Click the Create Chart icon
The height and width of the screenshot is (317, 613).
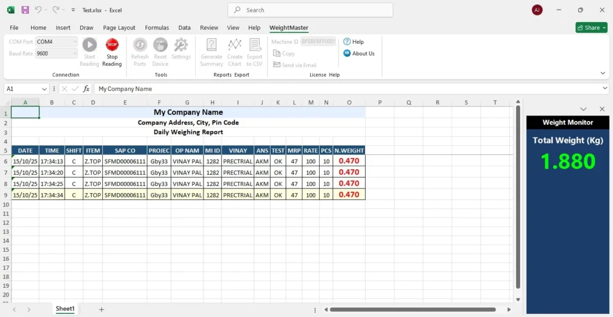coord(235,45)
